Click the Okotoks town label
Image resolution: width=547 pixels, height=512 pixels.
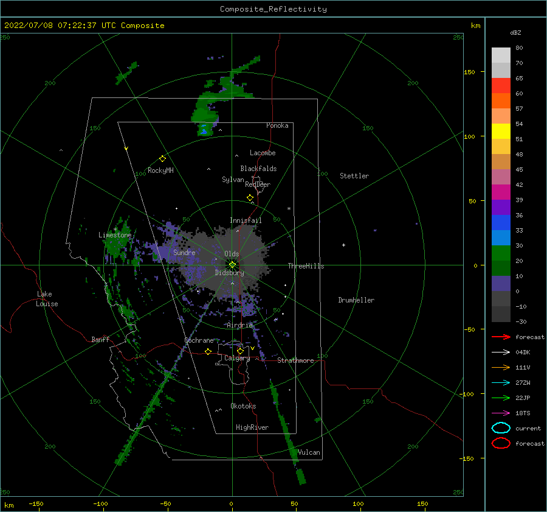click(x=243, y=406)
